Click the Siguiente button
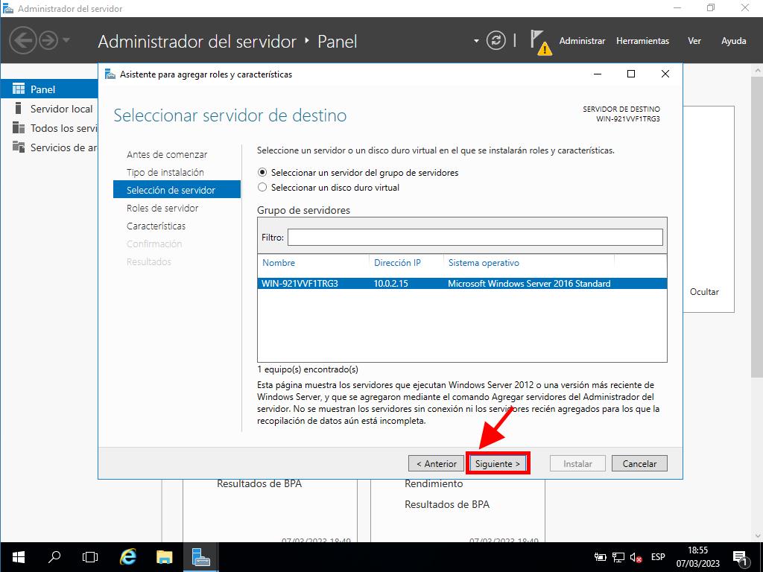This screenshot has width=763, height=572. pyautogui.click(x=498, y=463)
